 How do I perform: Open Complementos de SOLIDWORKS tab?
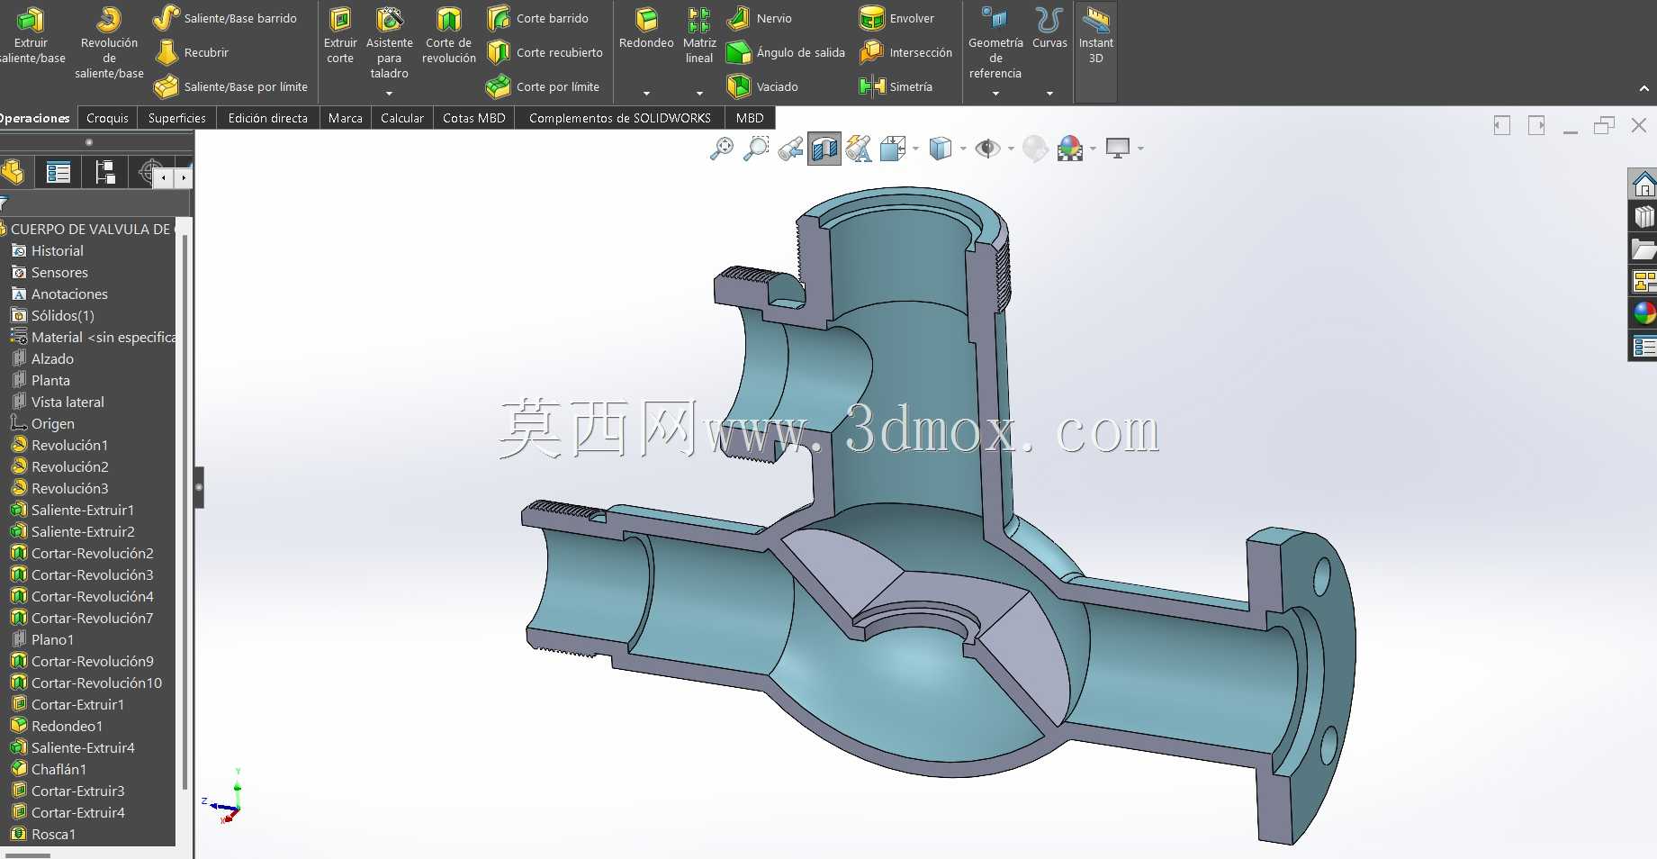click(x=619, y=118)
